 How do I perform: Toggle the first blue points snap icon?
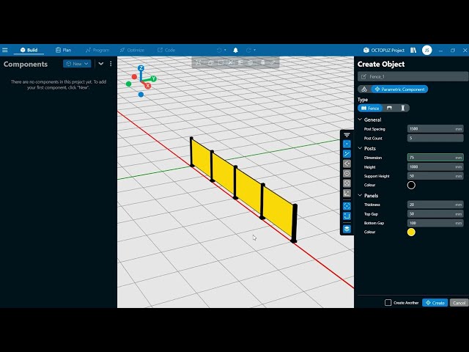(347, 144)
